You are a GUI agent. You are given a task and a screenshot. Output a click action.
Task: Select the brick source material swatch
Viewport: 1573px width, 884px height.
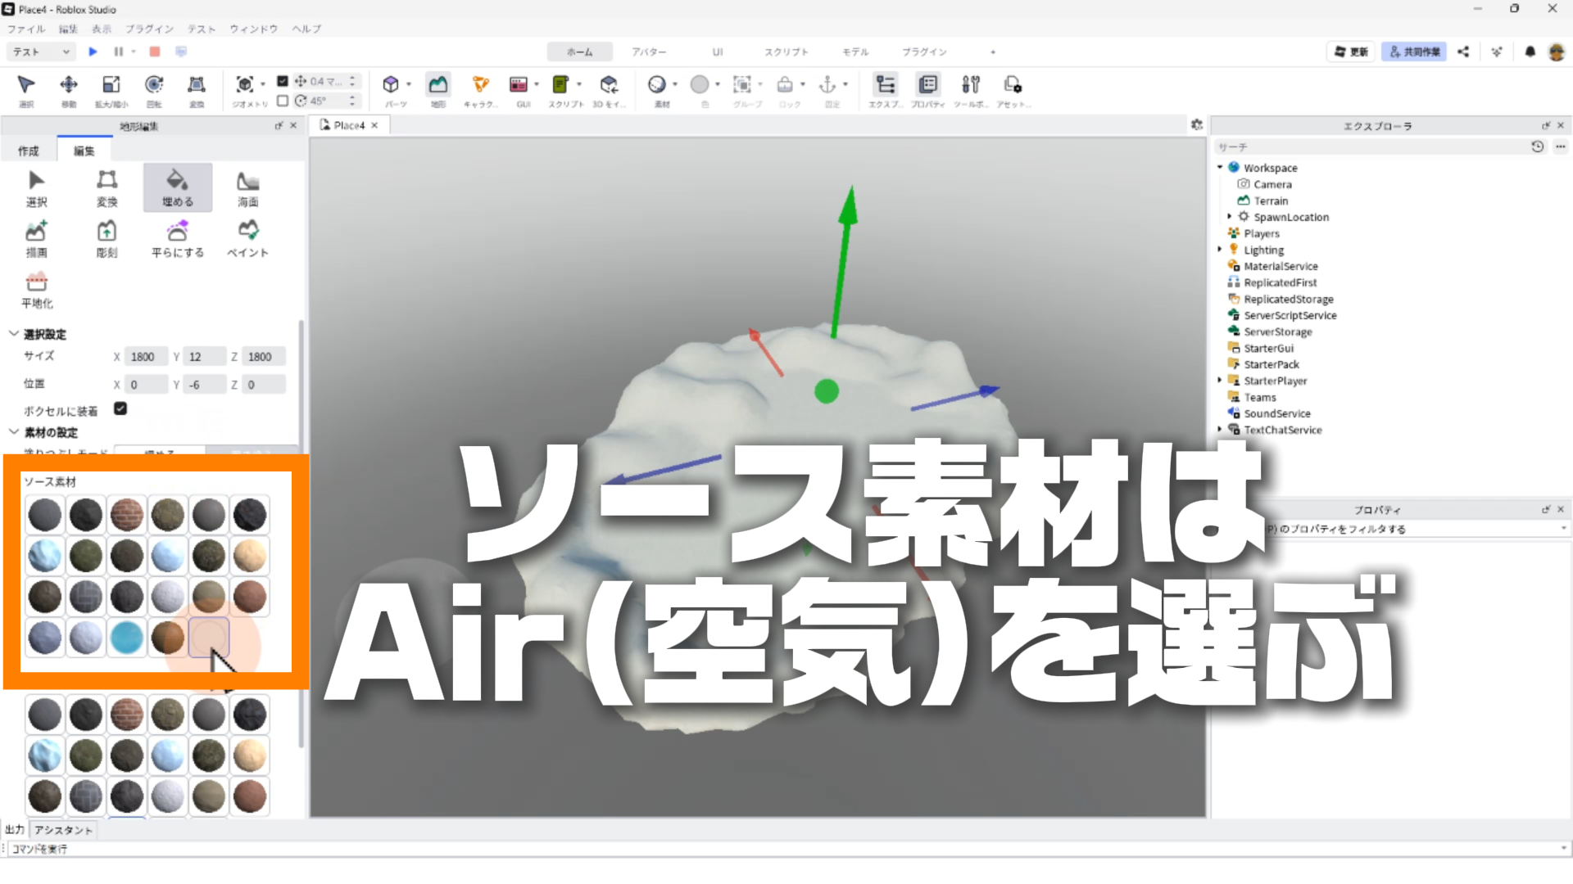point(127,515)
